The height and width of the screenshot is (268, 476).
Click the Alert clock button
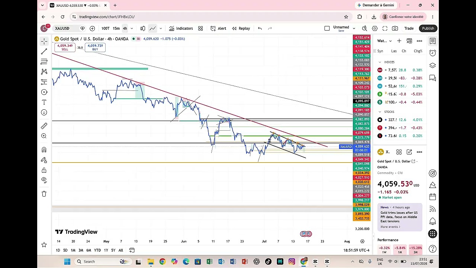tap(218, 28)
